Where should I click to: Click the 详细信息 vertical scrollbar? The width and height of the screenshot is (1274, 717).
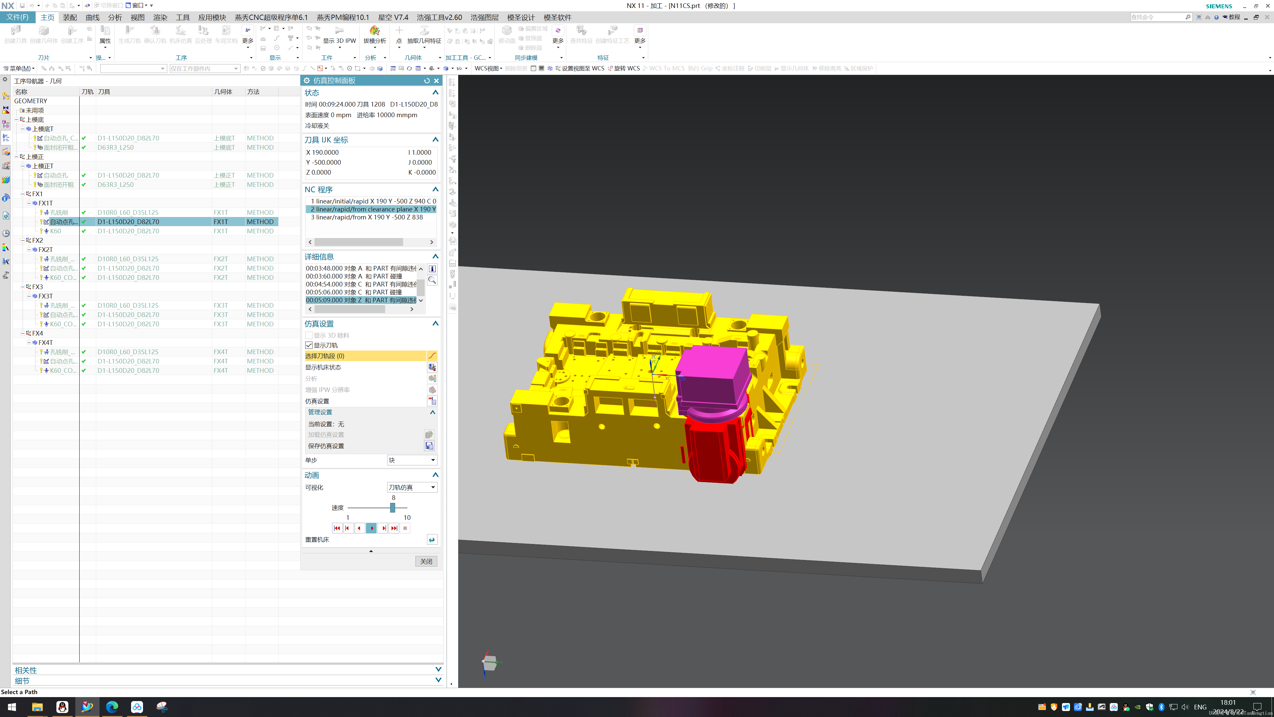421,287
